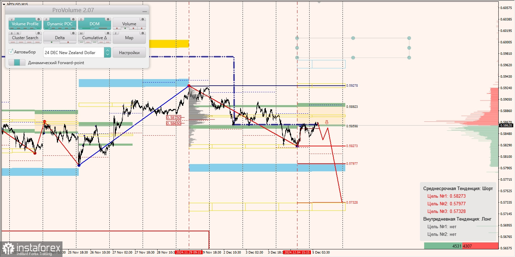
Task: Click the 0.57977 red level label
Action: [x=352, y=163]
